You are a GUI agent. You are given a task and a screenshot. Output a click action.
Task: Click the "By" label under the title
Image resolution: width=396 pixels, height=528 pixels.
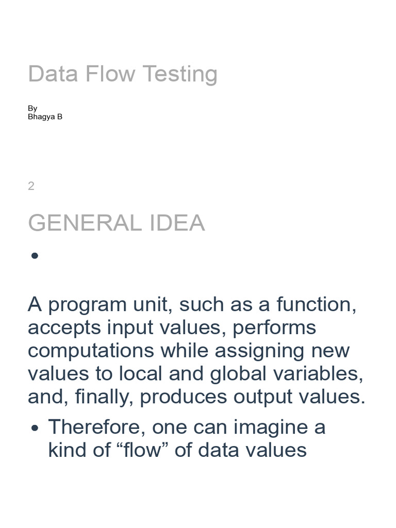tap(32, 108)
